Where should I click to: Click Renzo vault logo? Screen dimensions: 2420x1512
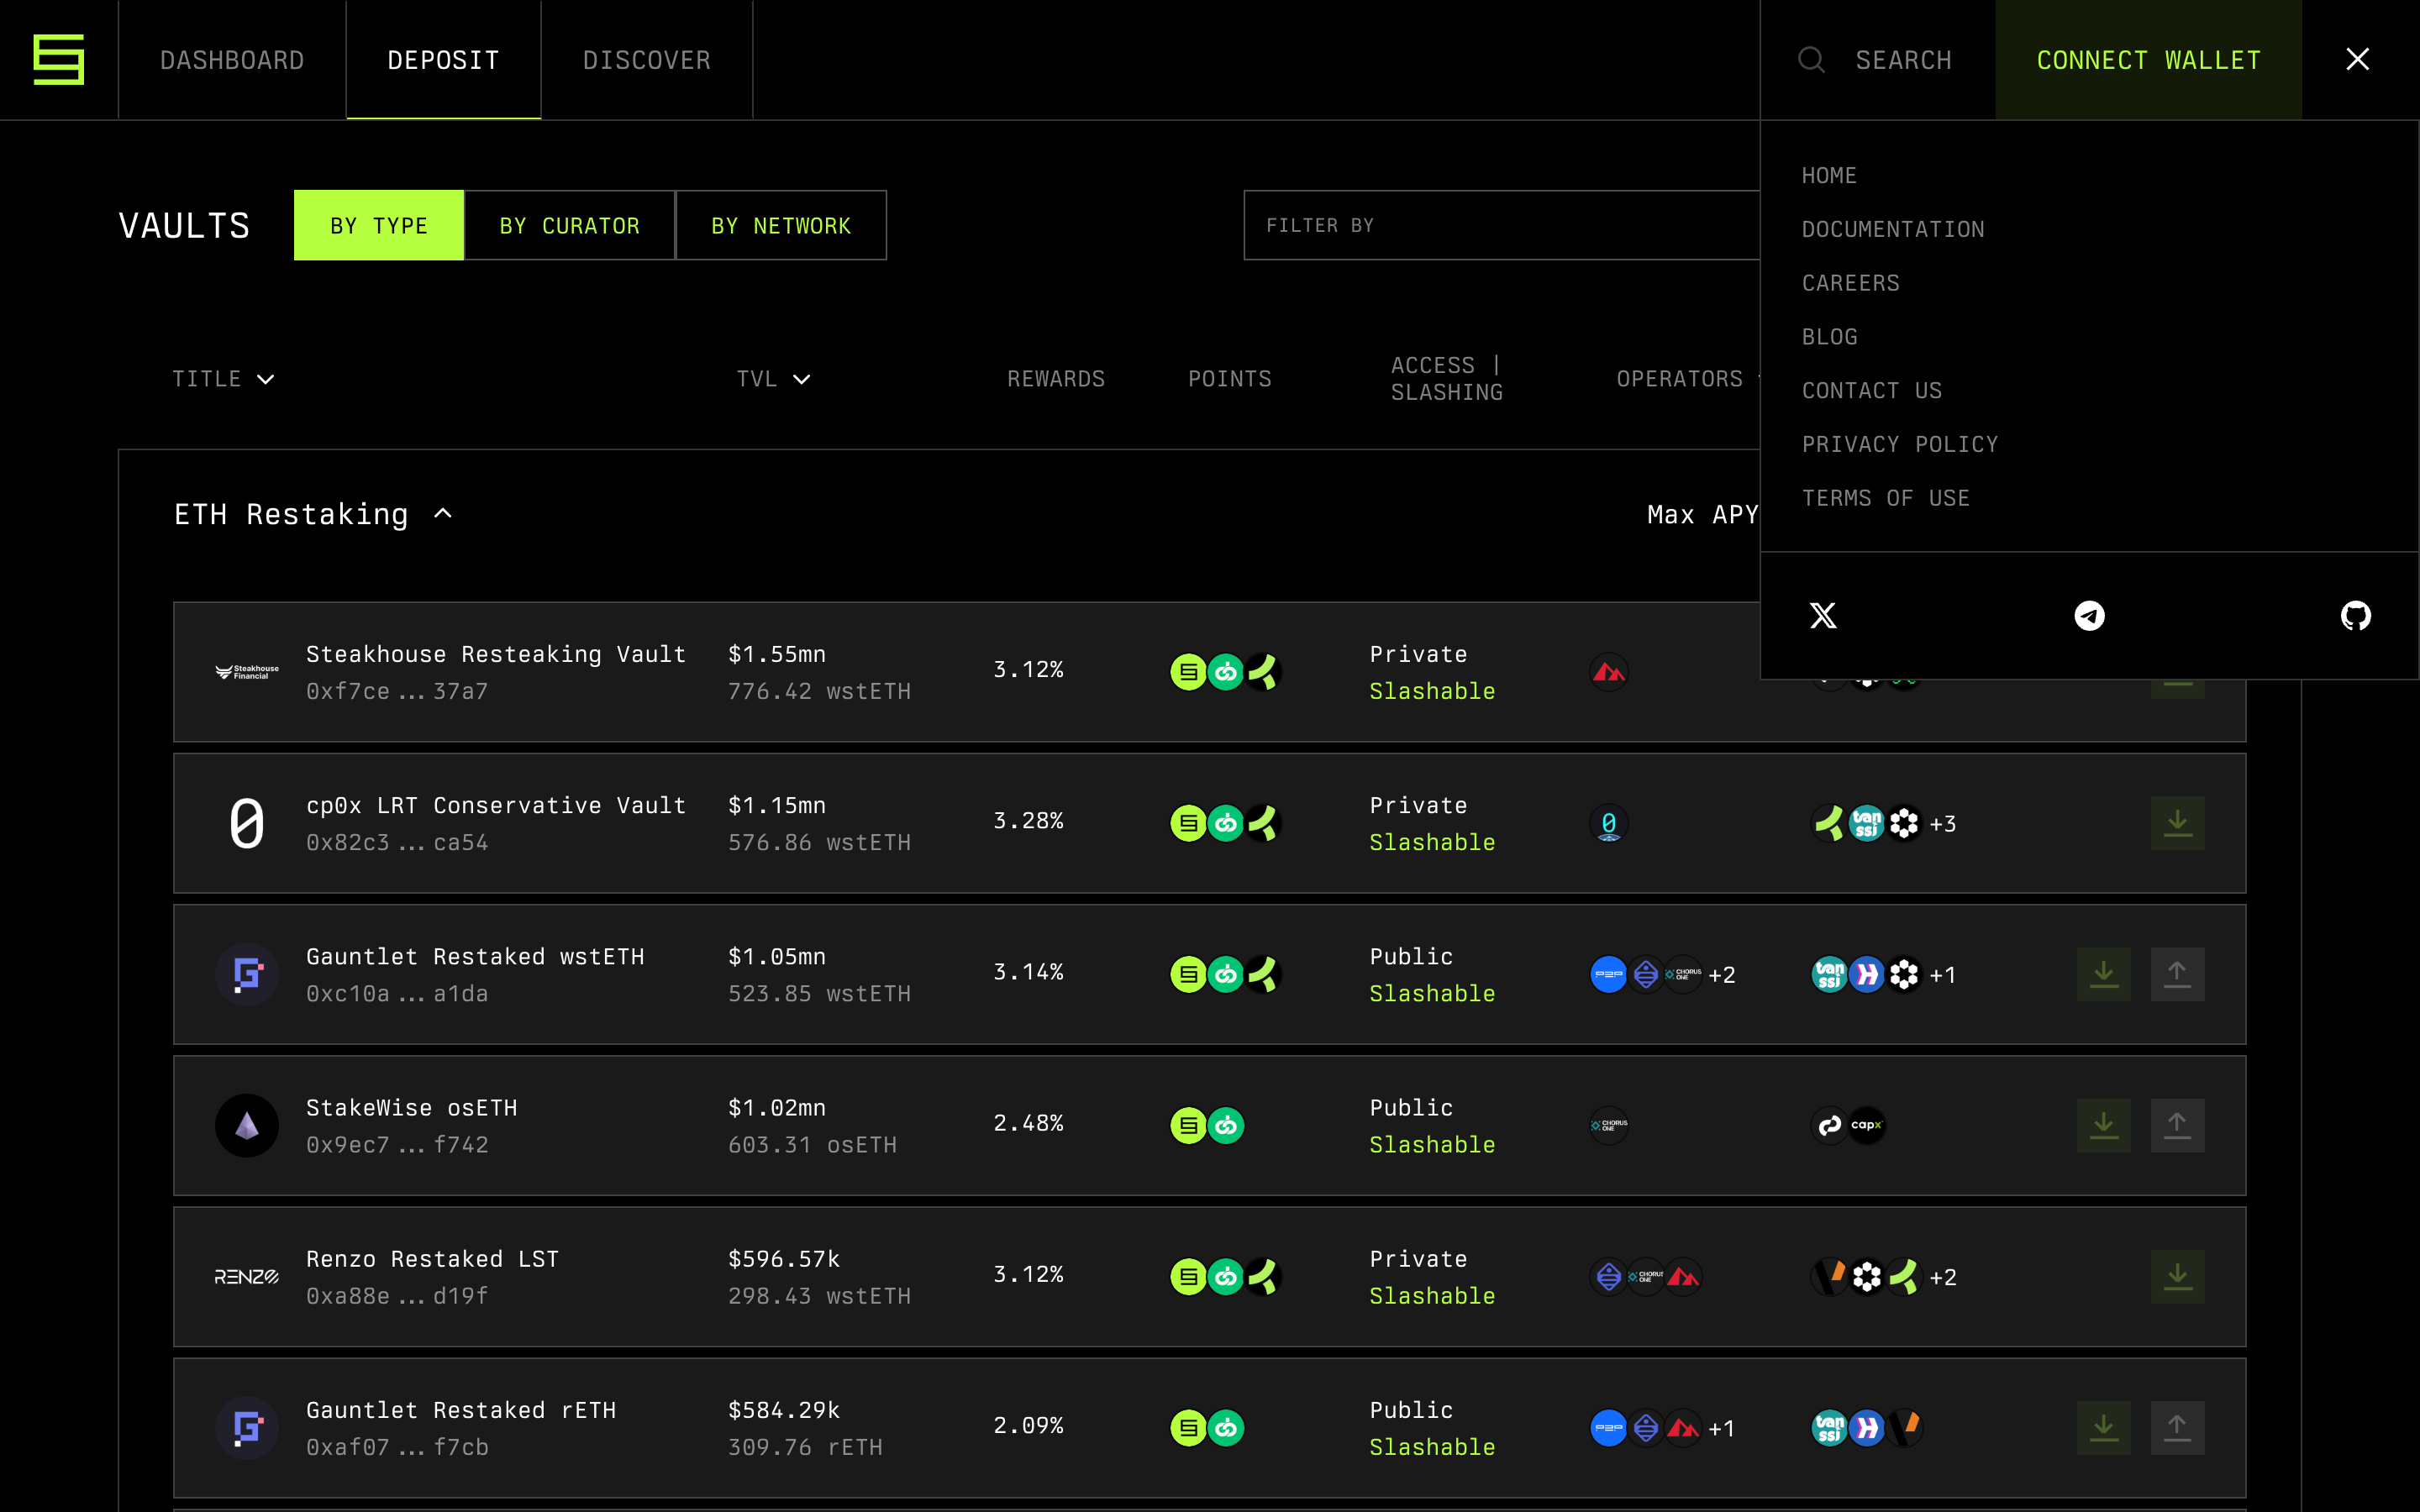(247, 1277)
